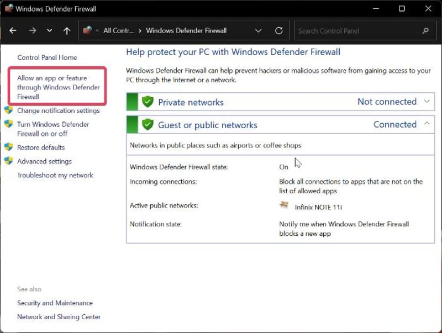Image resolution: width=442 pixels, height=333 pixels.
Task: Click shield icon beside Advanced settings
Action: [9, 161]
